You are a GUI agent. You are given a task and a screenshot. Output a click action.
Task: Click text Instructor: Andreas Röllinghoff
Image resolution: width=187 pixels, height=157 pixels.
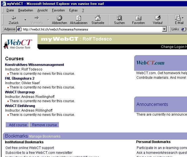(x=29, y=110)
